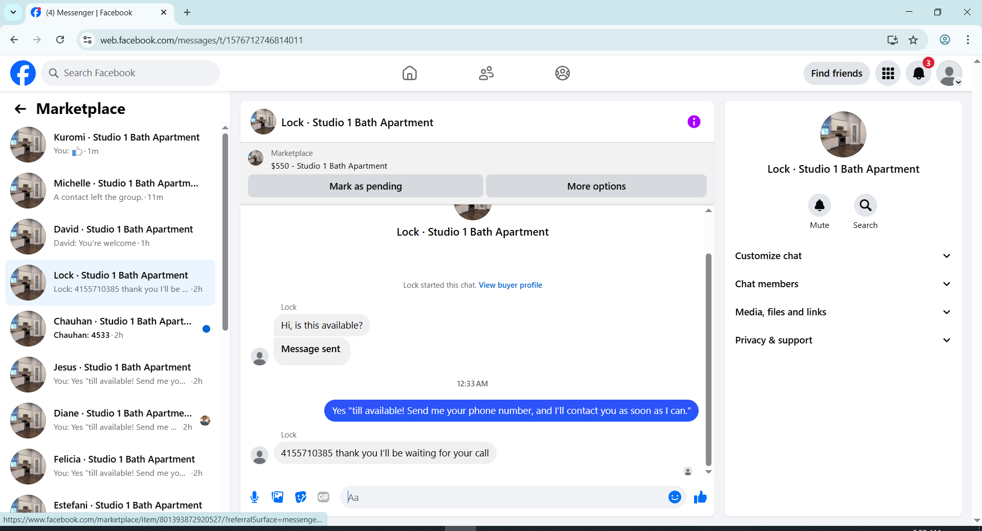Click the large listing thumbnail in right panel
This screenshot has height=531, width=982.
(843, 134)
